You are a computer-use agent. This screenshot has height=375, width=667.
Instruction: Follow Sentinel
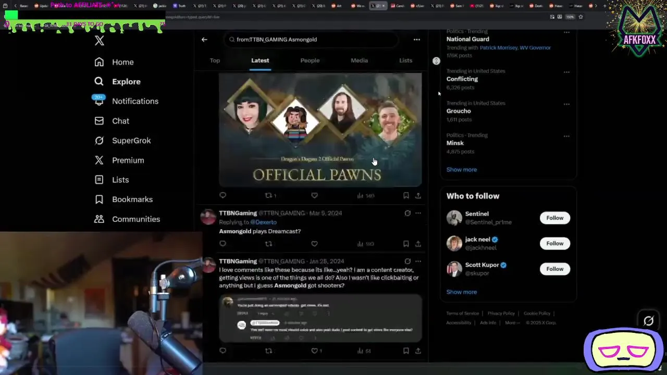point(554,218)
